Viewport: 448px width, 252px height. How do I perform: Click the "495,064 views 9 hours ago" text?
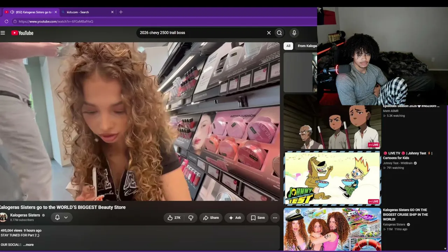coord(21,230)
